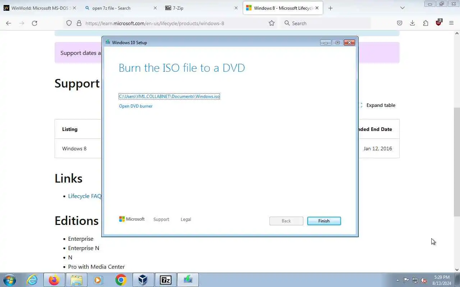This screenshot has width=460, height=287.
Task: Open the Windows Start orb
Action: (x=9, y=280)
